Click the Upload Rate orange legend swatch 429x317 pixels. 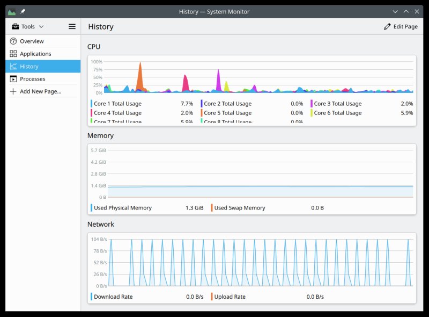coord(212,297)
